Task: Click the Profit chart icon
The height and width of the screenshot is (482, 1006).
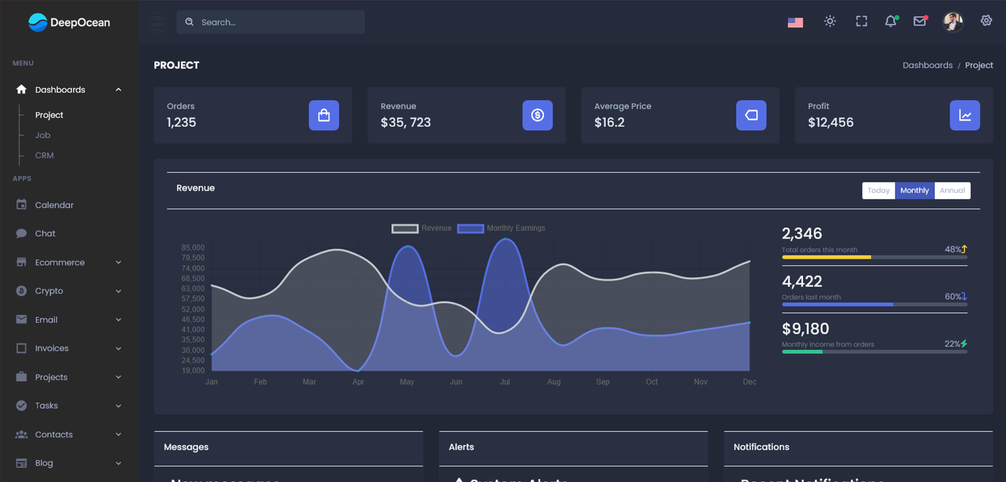Action: [965, 115]
